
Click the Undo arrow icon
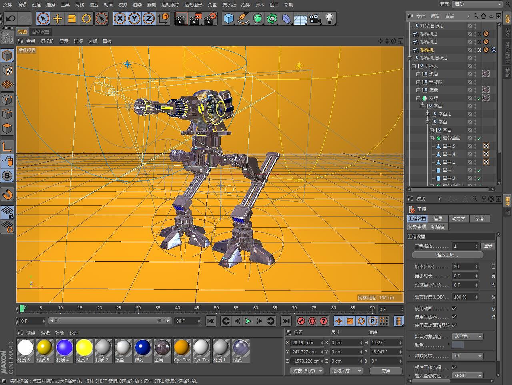click(x=10, y=18)
